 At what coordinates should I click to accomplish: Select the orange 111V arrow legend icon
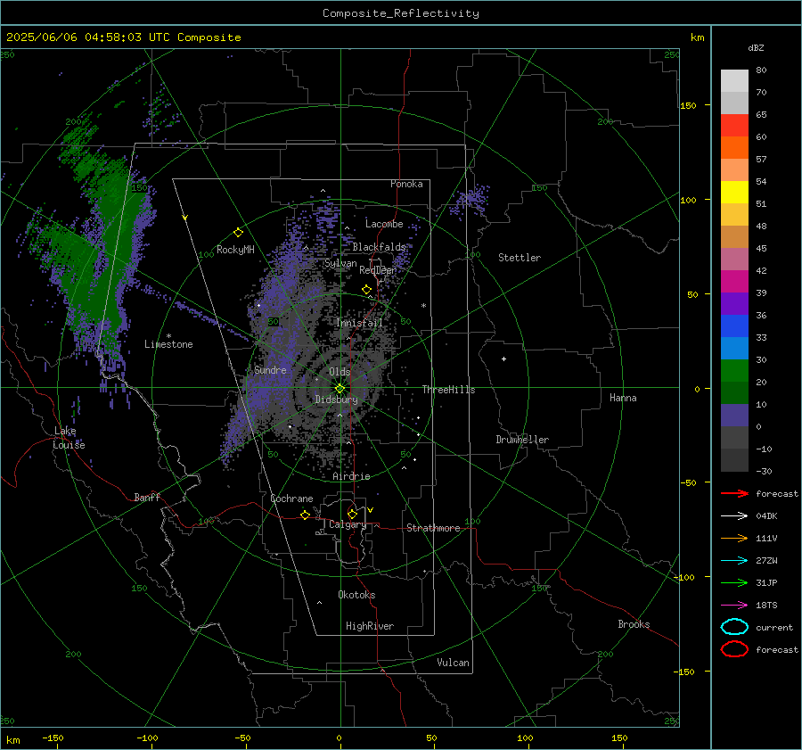pyautogui.click(x=734, y=538)
